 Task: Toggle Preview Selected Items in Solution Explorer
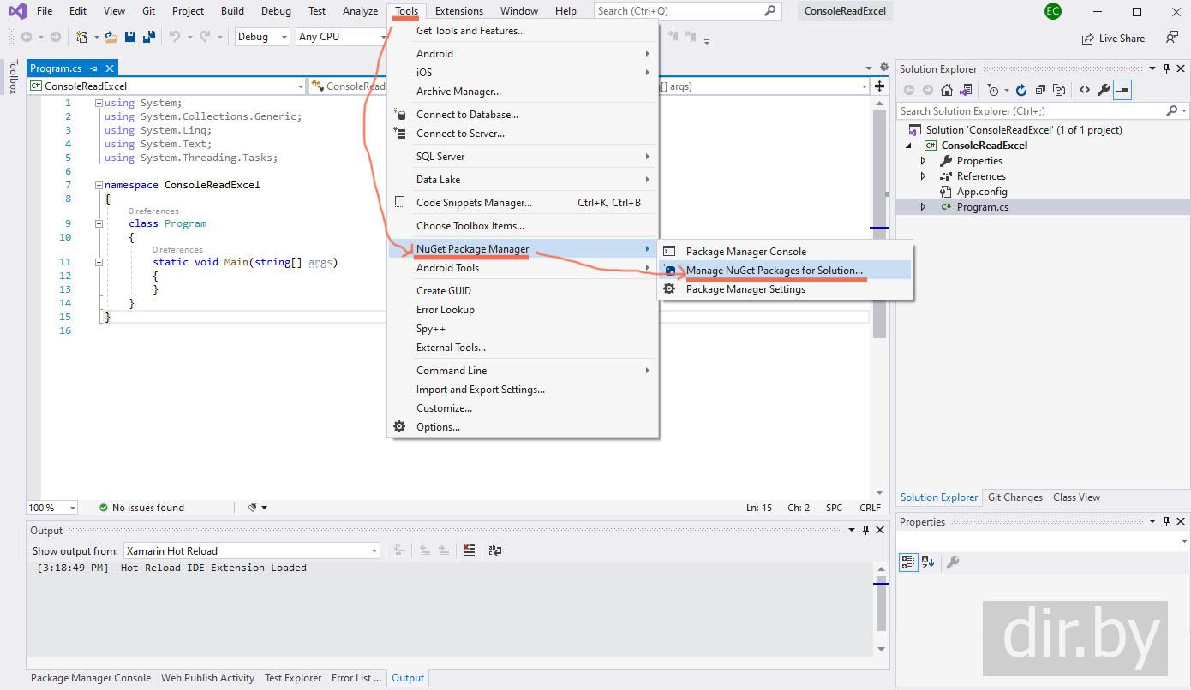coord(1122,90)
